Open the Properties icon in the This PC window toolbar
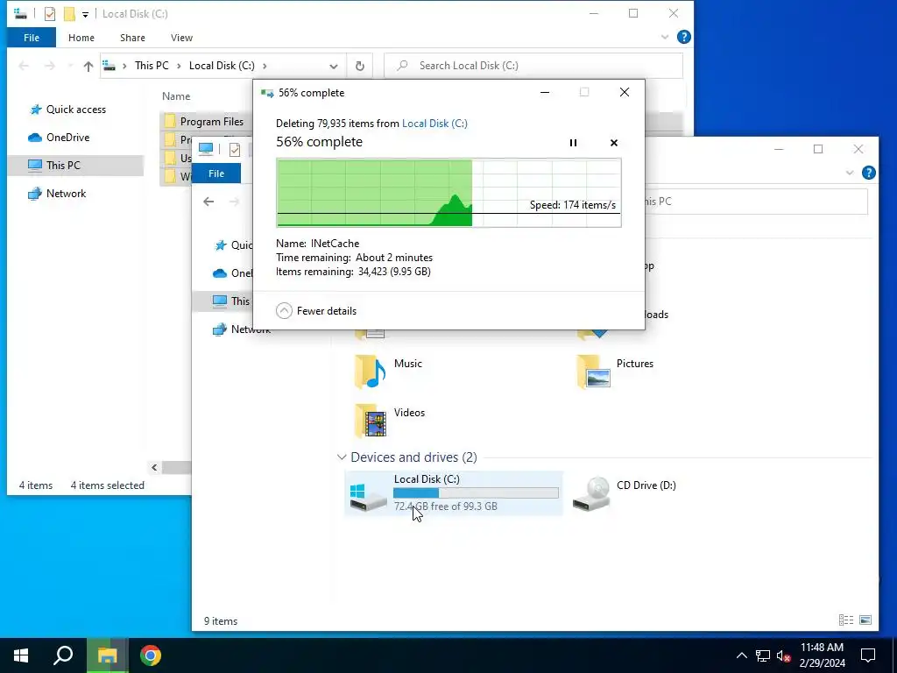 click(235, 150)
